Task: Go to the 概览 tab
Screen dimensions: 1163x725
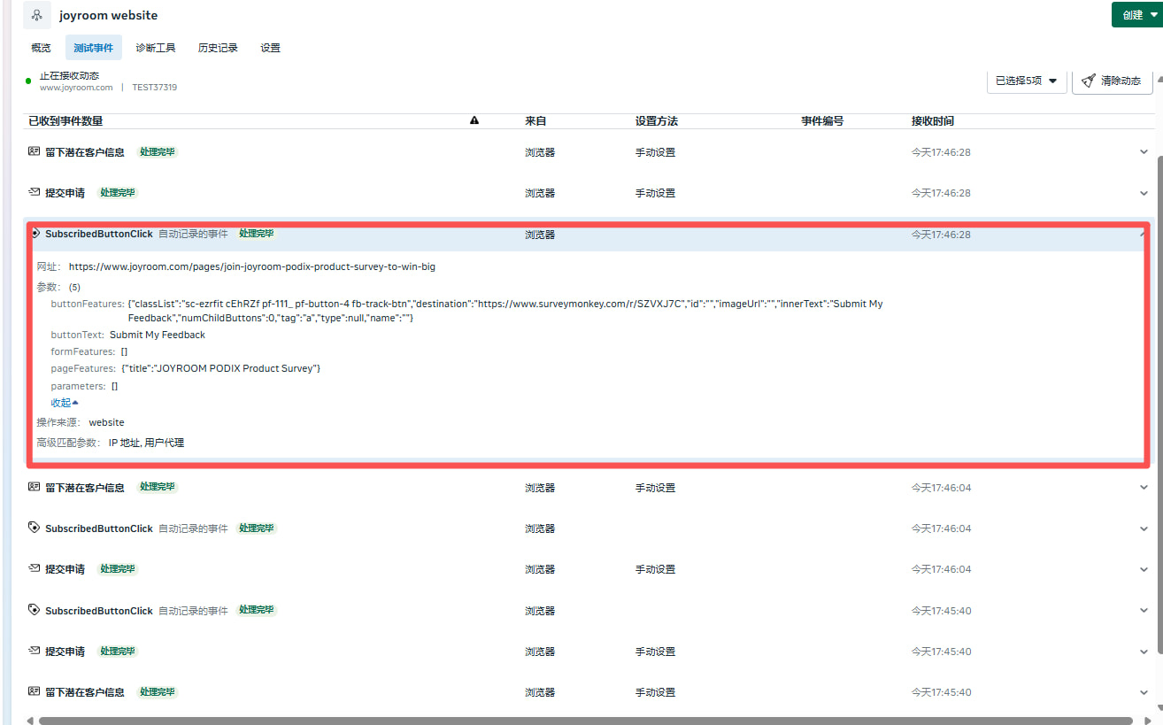Action: [x=41, y=48]
